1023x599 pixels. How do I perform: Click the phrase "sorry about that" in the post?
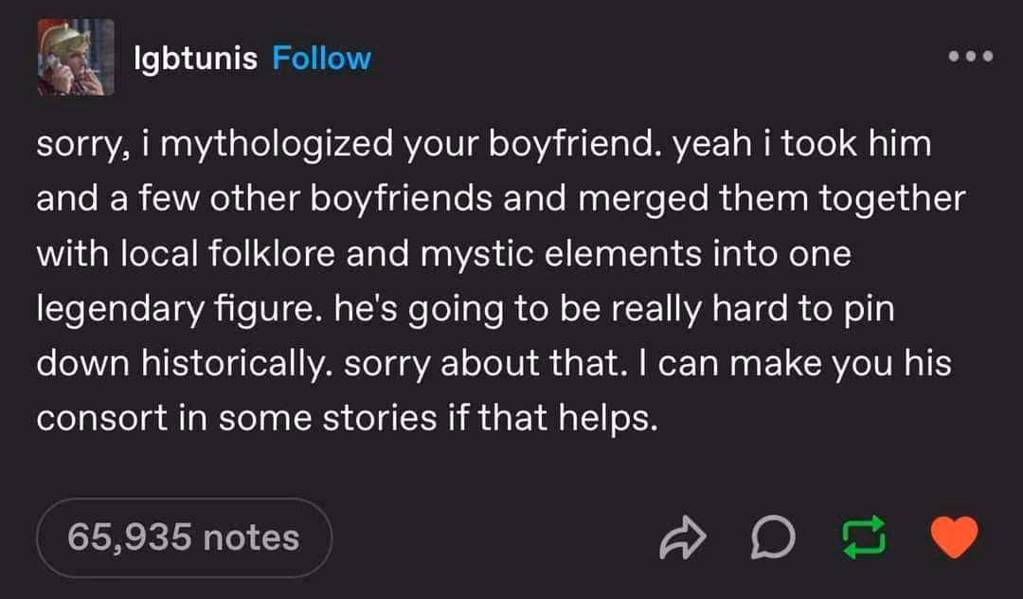click(484, 363)
